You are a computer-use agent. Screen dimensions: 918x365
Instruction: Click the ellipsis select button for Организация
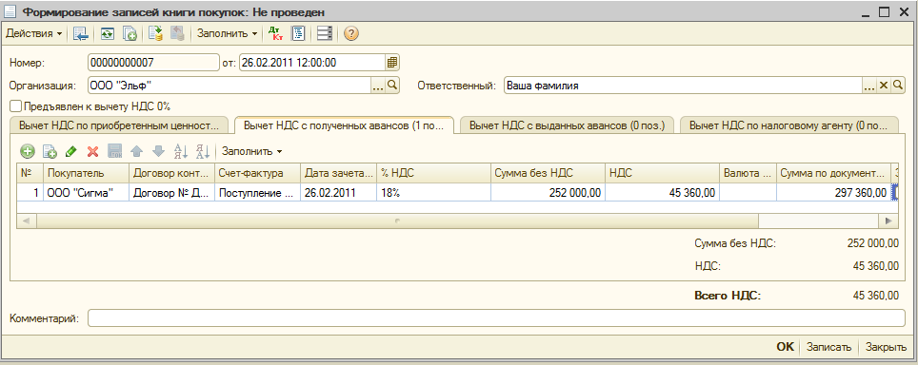[x=378, y=86]
